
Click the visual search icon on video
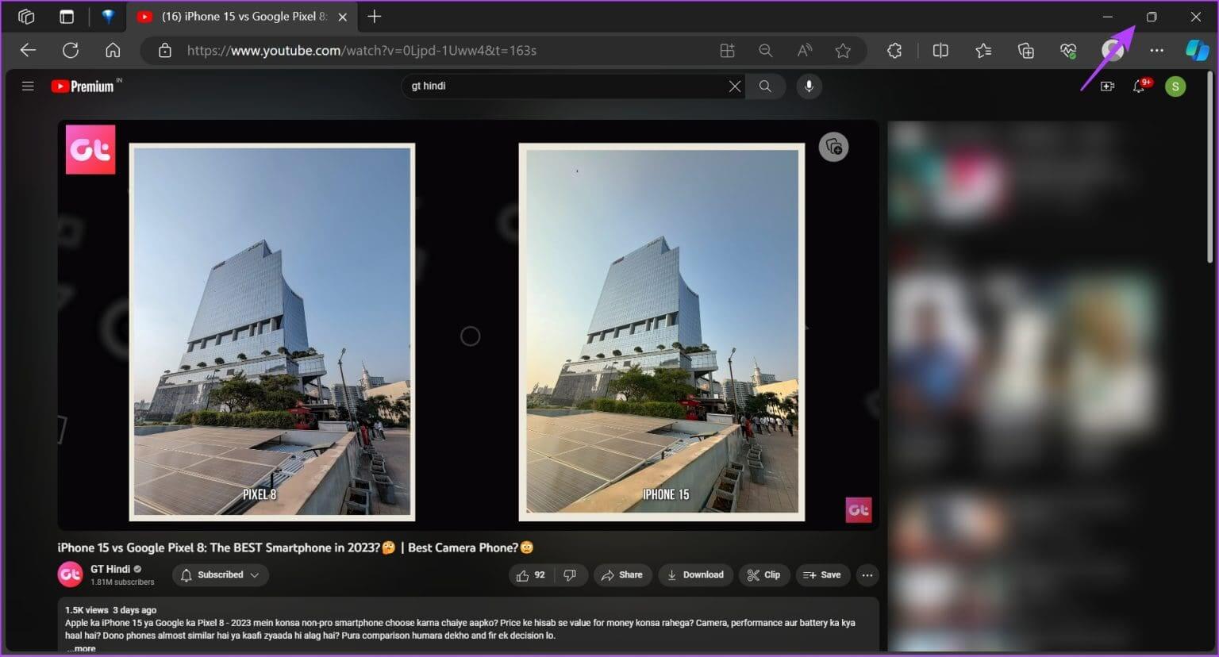[x=833, y=147]
